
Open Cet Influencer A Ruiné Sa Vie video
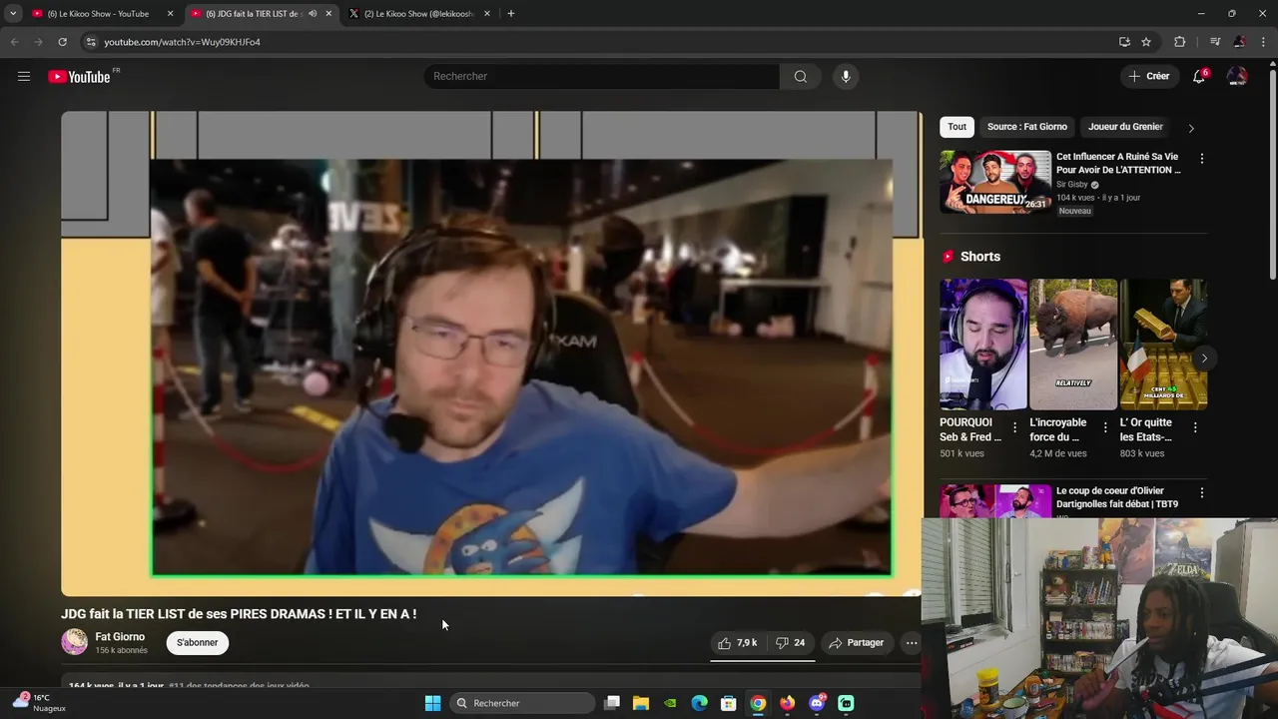click(x=1118, y=163)
